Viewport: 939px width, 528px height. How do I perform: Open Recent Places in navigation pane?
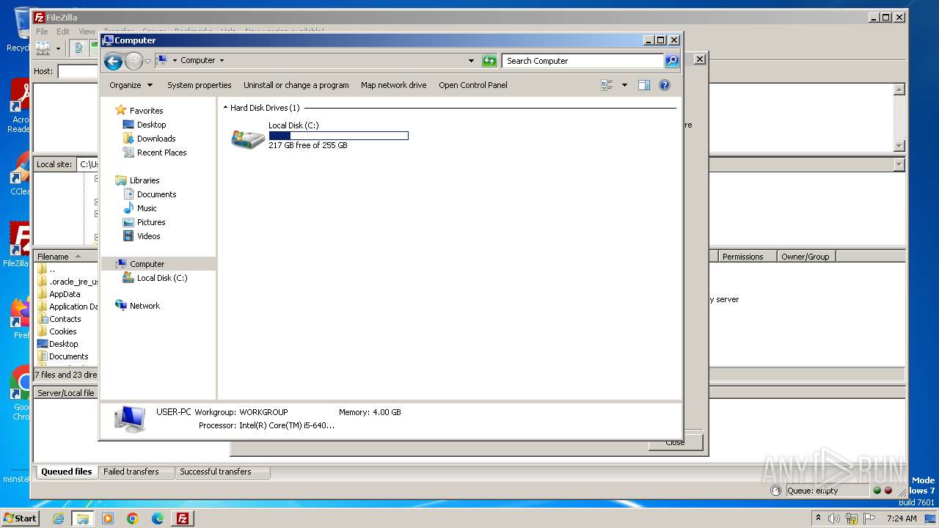[161, 153]
